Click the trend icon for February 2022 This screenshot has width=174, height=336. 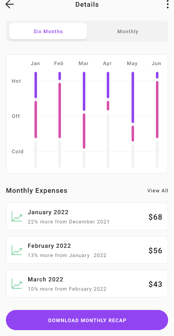click(17, 250)
